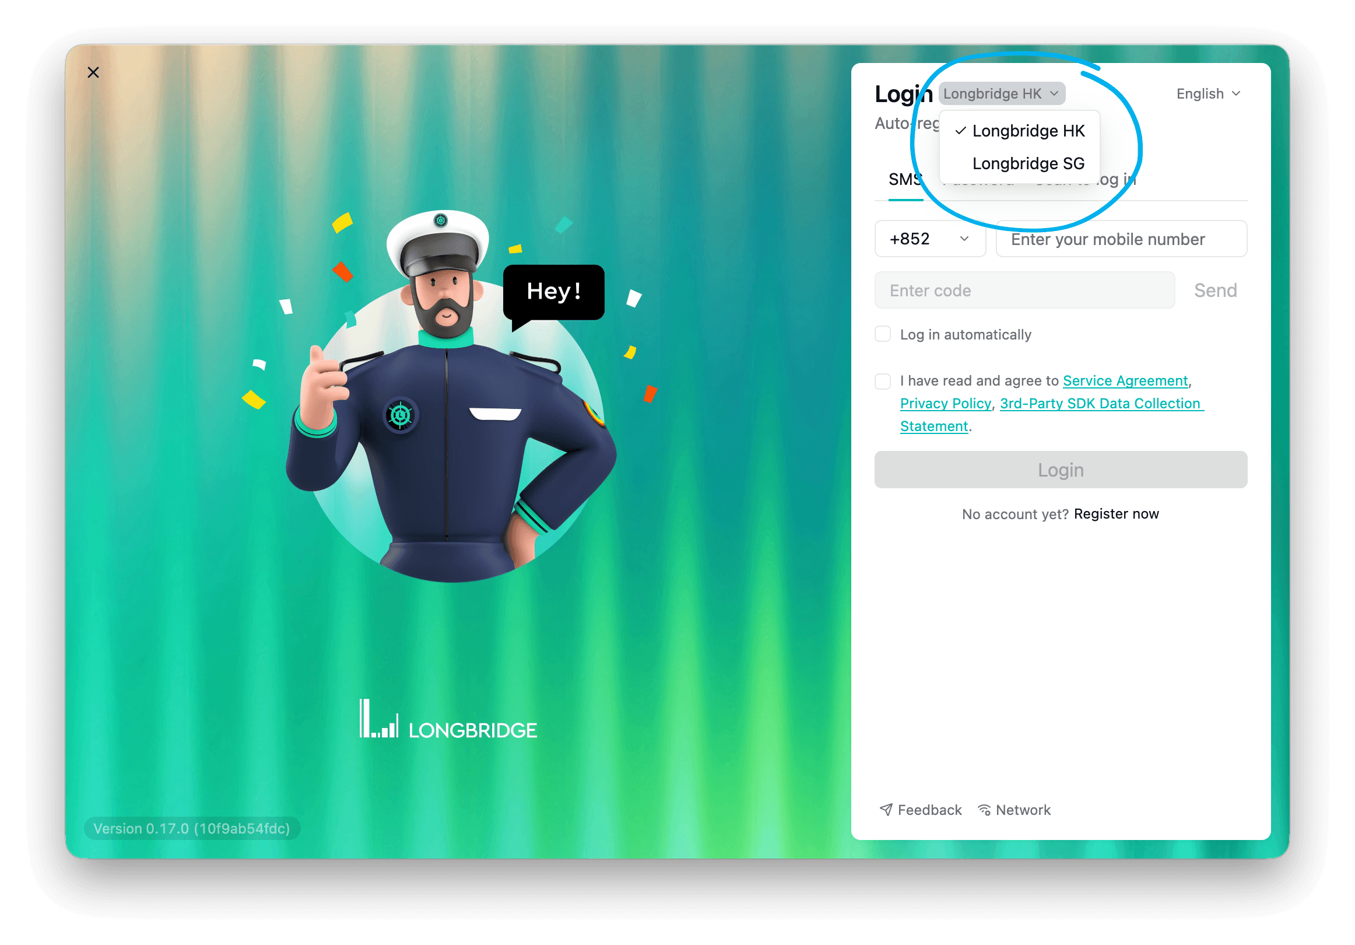Open the Longbridge HK region dropdown

1002,93
